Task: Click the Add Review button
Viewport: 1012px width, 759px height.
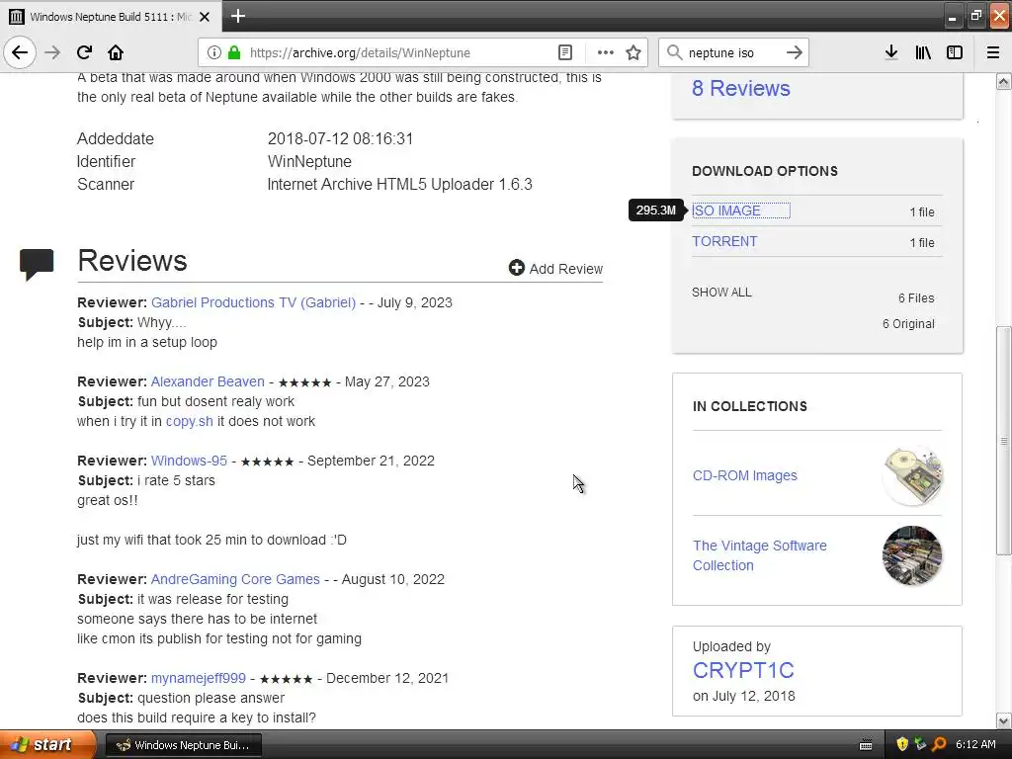Action: point(555,269)
